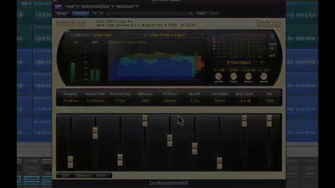Open the View dropdown menu

click(x=72, y=7)
